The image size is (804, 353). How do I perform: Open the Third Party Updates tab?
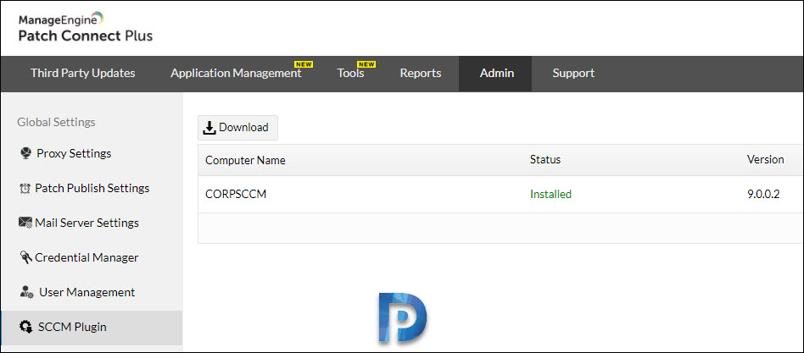pos(82,73)
